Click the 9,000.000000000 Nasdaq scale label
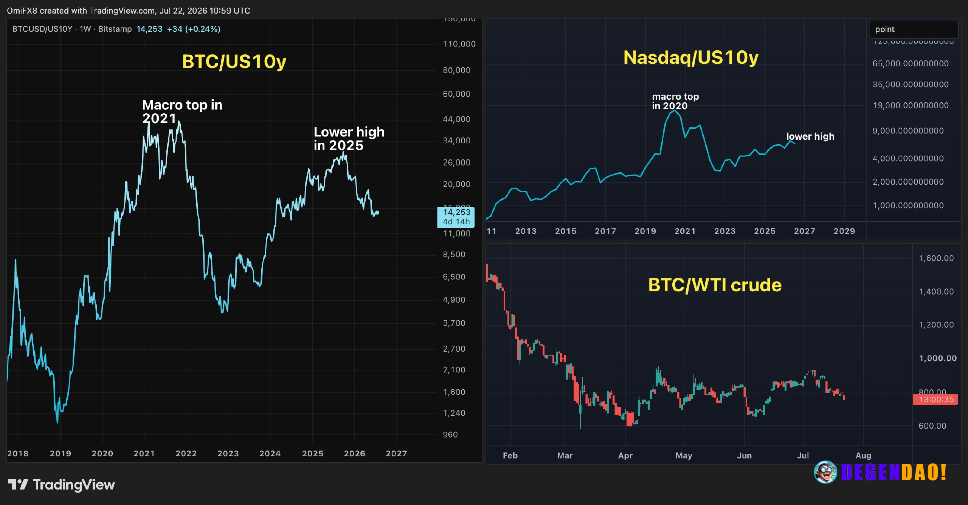The height and width of the screenshot is (505, 968). point(908,131)
